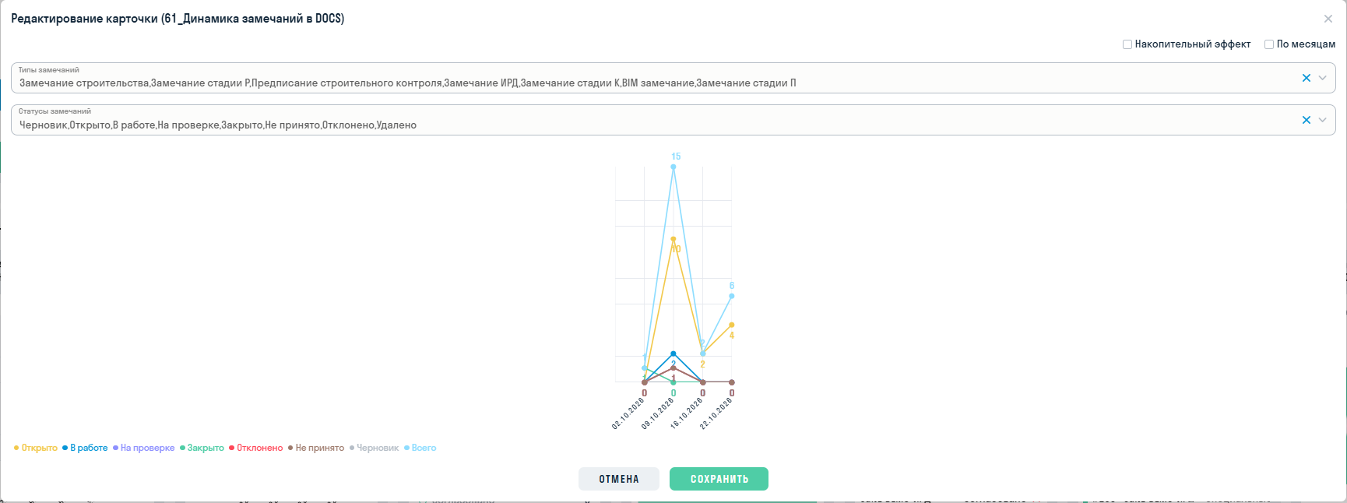Screen dimensions: 1347x503
Task: Enable the Накопительный эффект checkbox
Action: point(1127,44)
